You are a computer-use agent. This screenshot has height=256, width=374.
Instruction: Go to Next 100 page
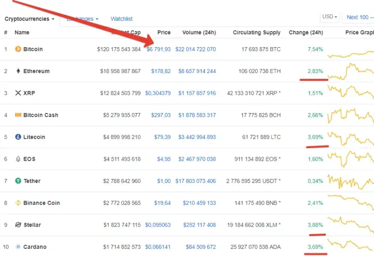[358, 17]
